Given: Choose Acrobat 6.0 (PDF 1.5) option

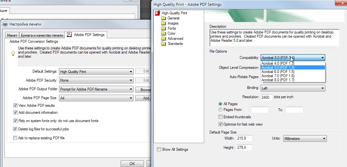Looking at the screenshot, I should coord(293,72).
